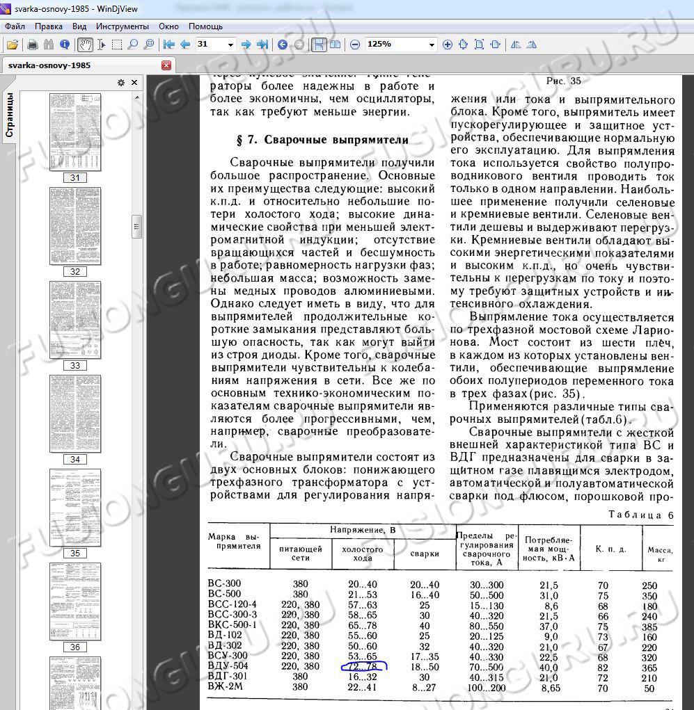
Task: Click the 'К. п. д.' column header
Action: (610, 549)
